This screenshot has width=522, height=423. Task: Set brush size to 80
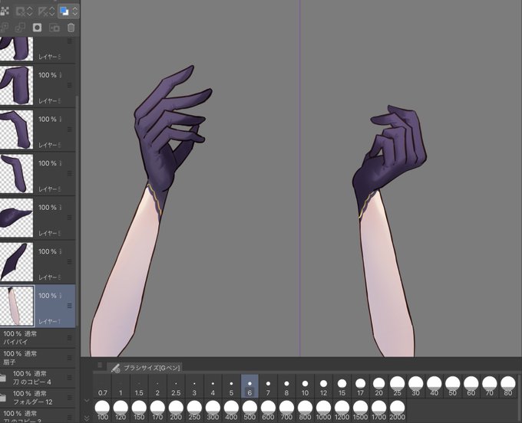[x=508, y=386]
